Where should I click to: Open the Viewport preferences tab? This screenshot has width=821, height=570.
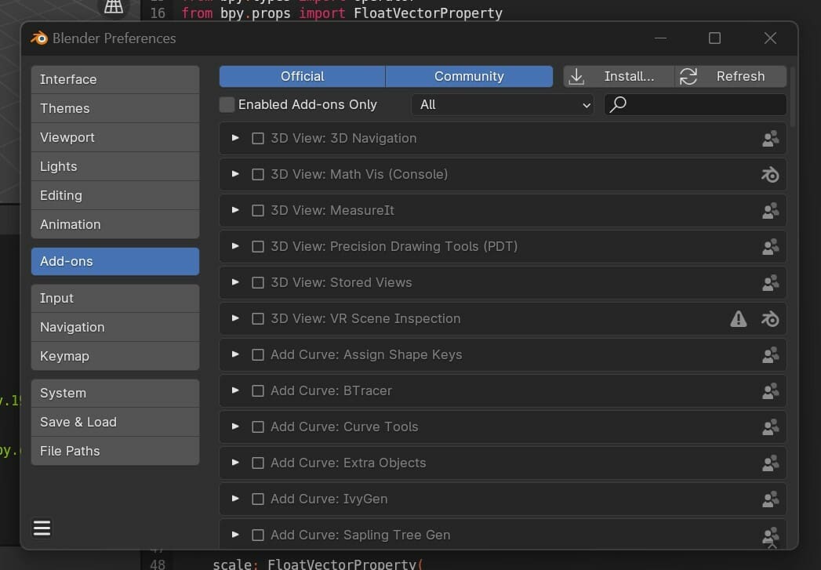pos(115,138)
